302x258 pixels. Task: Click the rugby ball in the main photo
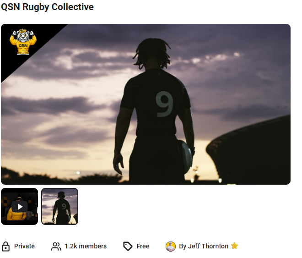[x=185, y=157]
